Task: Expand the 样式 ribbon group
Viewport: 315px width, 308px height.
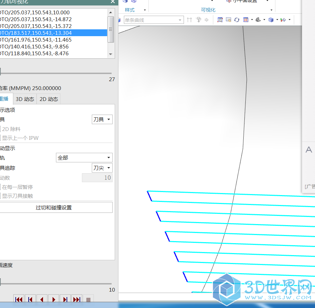Action: coord(145,10)
